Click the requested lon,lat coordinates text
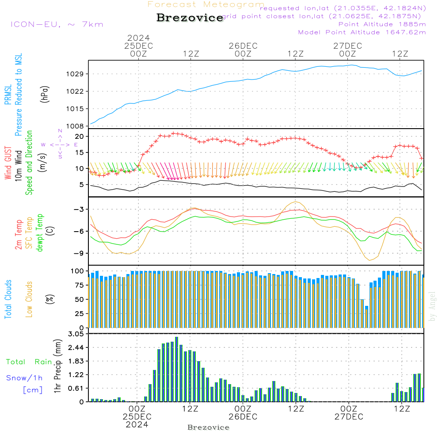Viewport: 442px width, 442px height. (343, 8)
